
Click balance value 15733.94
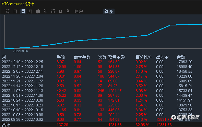pyautogui.click(x=185, y=91)
